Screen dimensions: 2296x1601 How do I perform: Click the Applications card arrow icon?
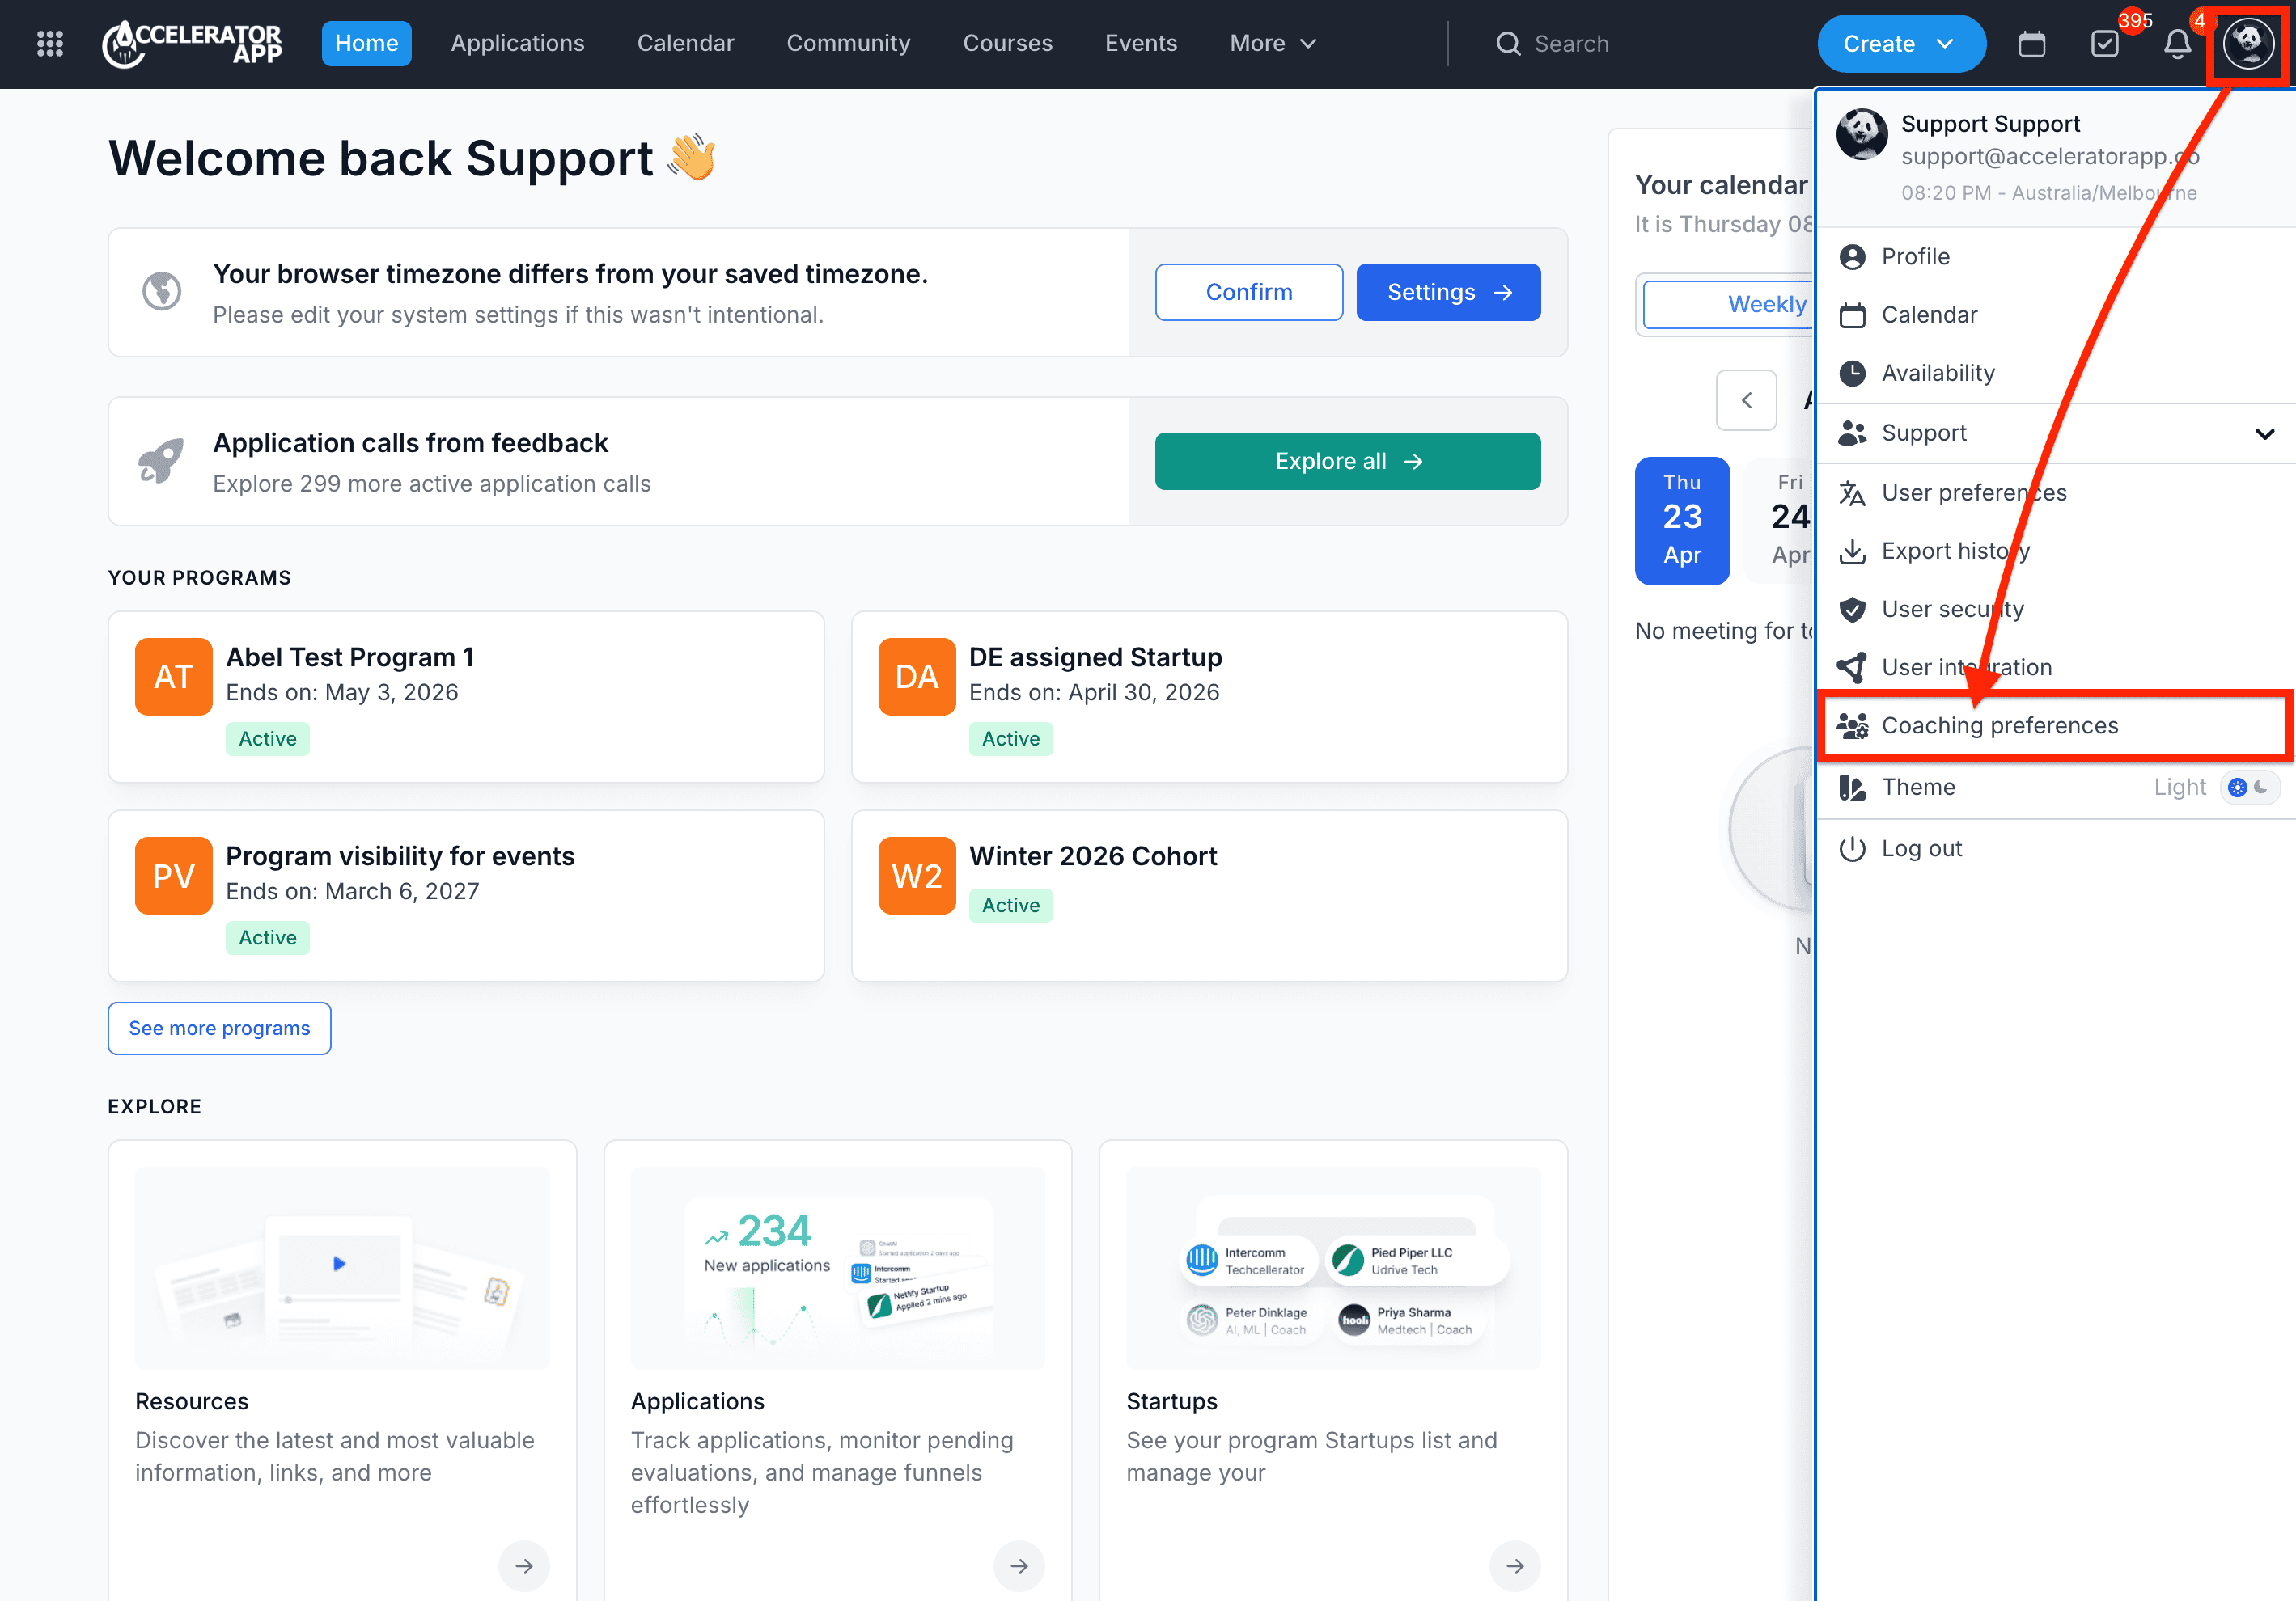(1018, 1565)
